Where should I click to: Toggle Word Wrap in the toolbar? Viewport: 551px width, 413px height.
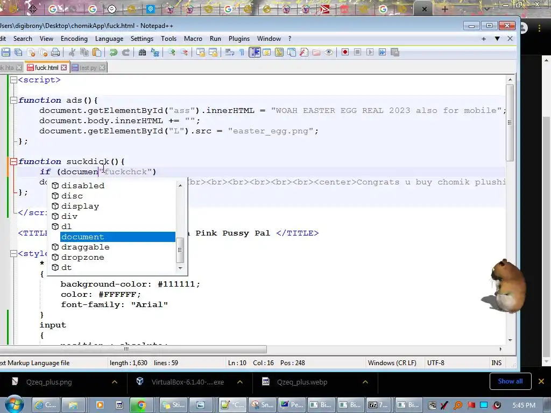(229, 52)
